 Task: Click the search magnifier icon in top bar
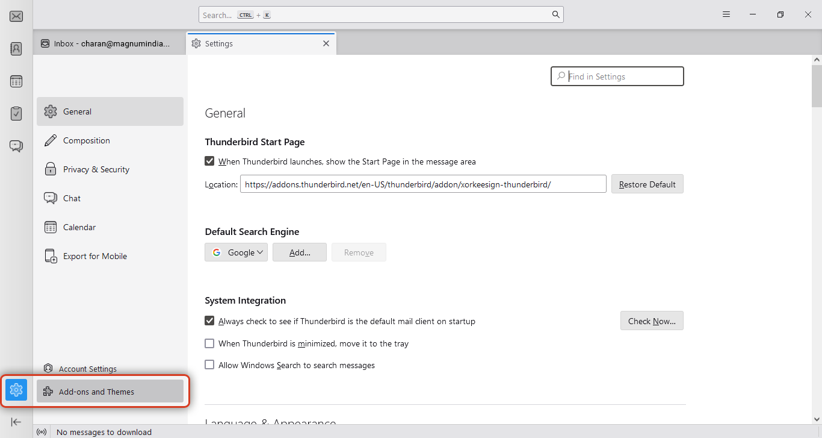tap(556, 15)
